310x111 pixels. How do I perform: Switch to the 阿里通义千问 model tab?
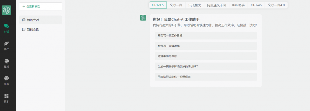216,5
